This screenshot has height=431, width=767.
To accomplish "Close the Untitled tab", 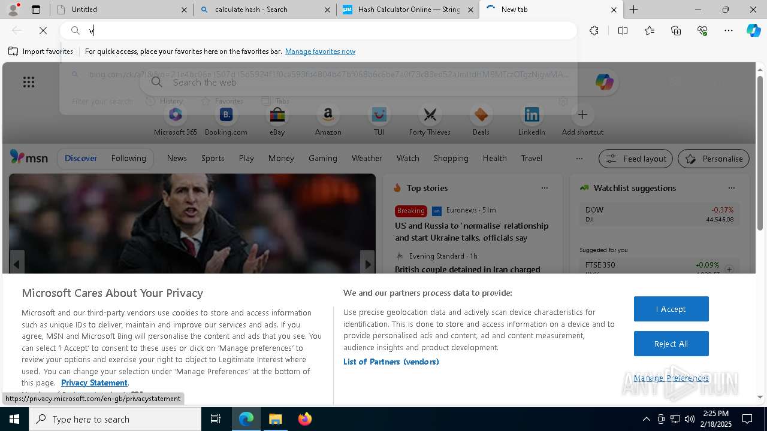I will 184,10.
